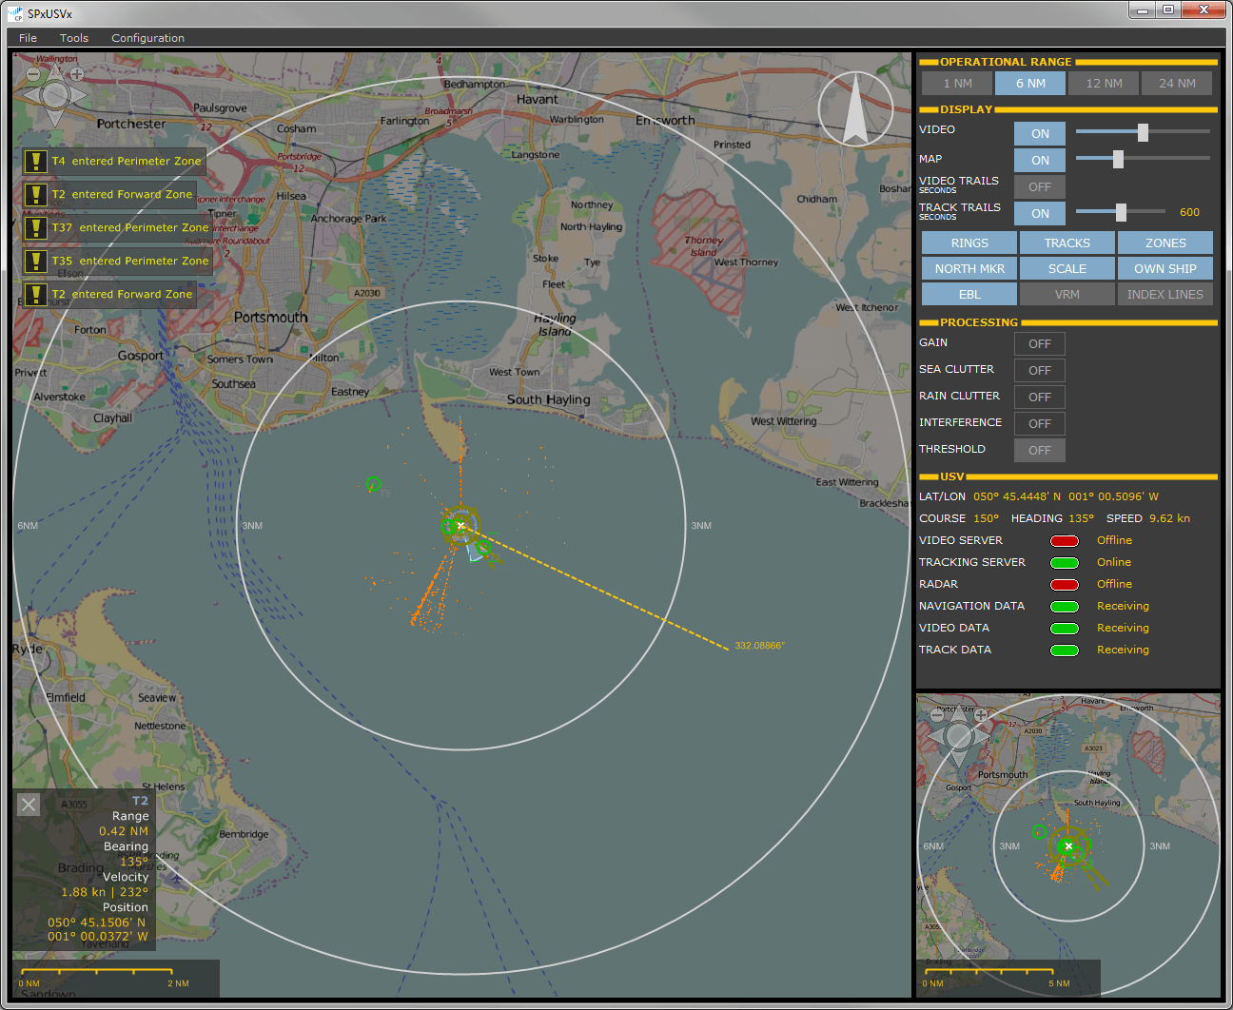Disable the EBL display

coord(969,294)
